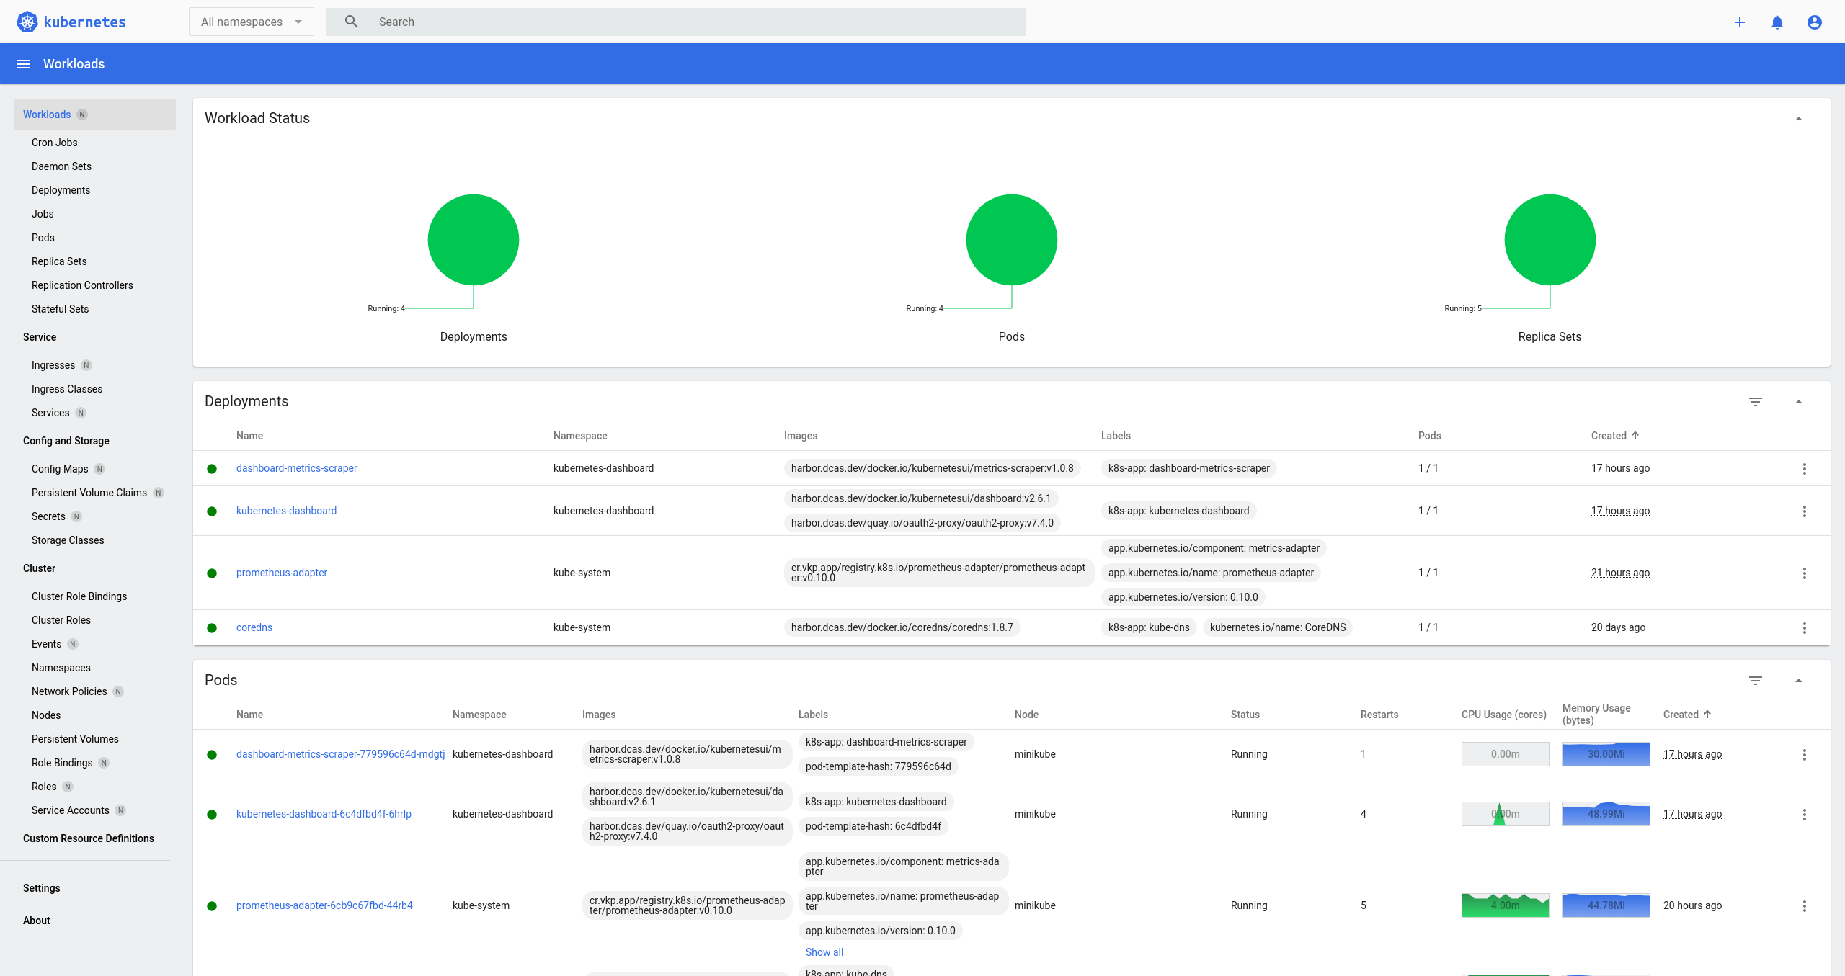Screen dimensions: 1845x976
Task: Open the user account profile icon
Action: click(x=1813, y=22)
